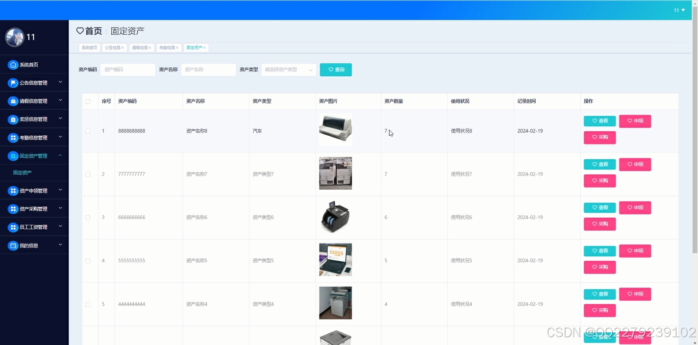Click the briefcase icon beside 请假信息管理
This screenshot has height=345, width=698.
click(x=12, y=100)
